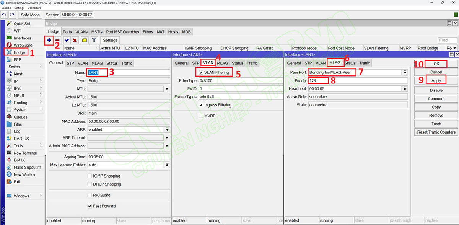Open RADIUS in the sidebar

tap(21, 139)
